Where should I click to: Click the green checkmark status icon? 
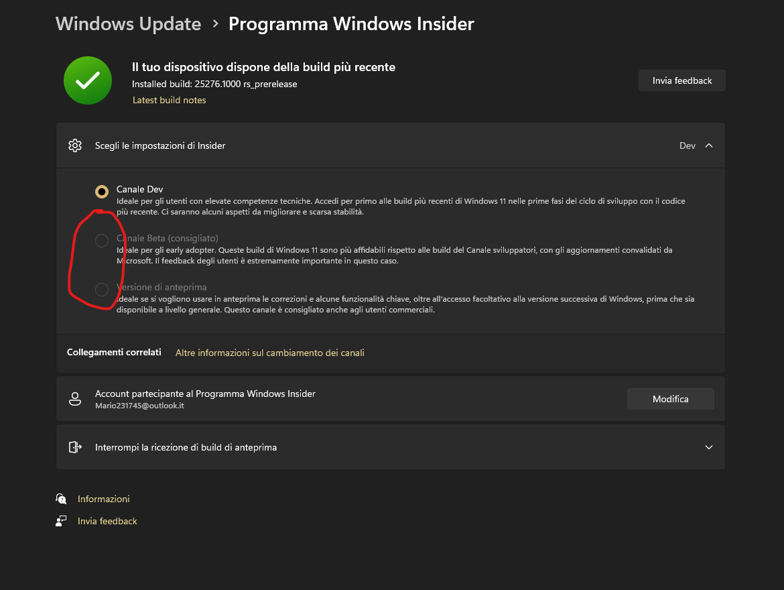(87, 80)
